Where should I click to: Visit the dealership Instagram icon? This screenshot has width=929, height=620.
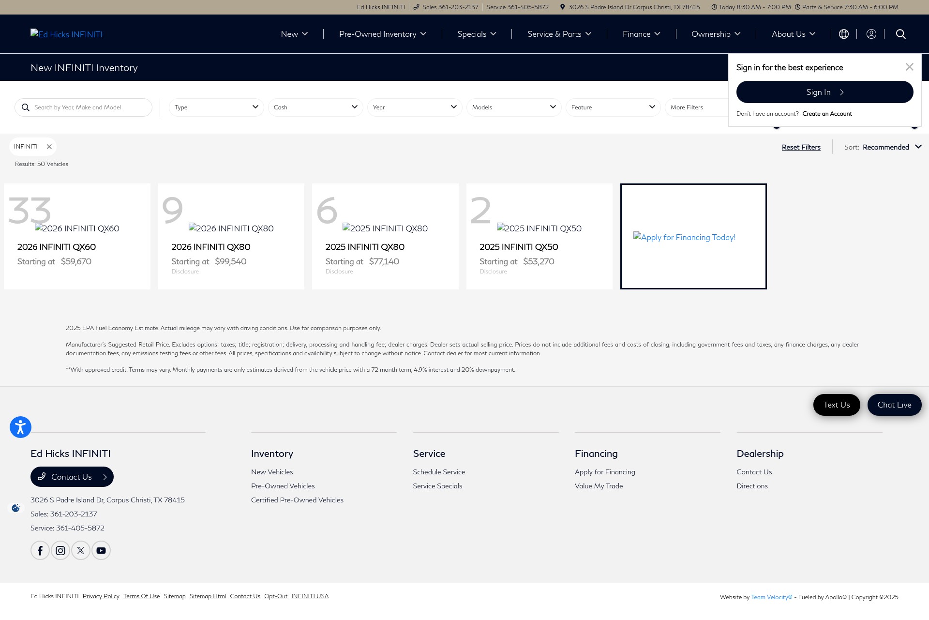(x=60, y=550)
